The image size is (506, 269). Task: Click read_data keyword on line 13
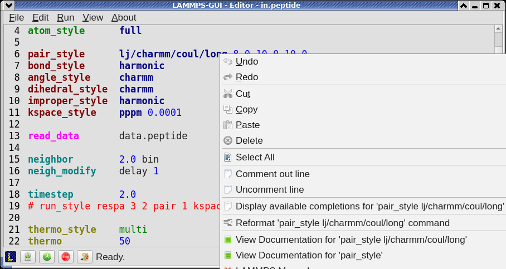pos(53,136)
